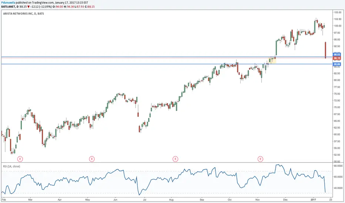
Task: Click the Dec label on time axis
Action: (x=285, y=200)
